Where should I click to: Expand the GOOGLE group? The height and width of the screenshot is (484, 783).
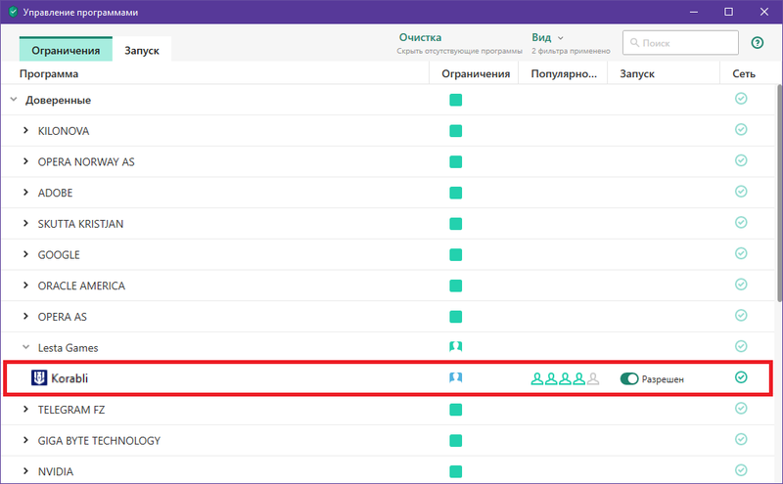click(x=25, y=254)
